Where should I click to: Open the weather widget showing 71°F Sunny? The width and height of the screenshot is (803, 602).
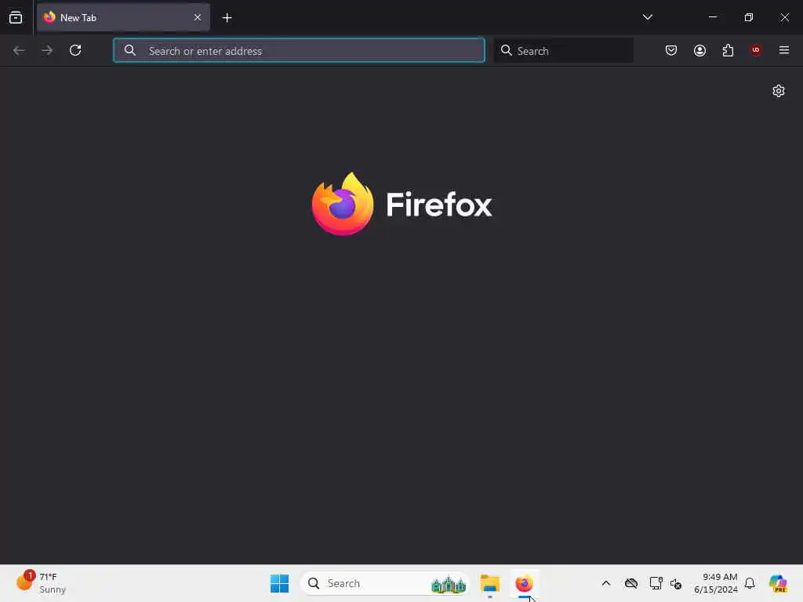pyautogui.click(x=41, y=582)
